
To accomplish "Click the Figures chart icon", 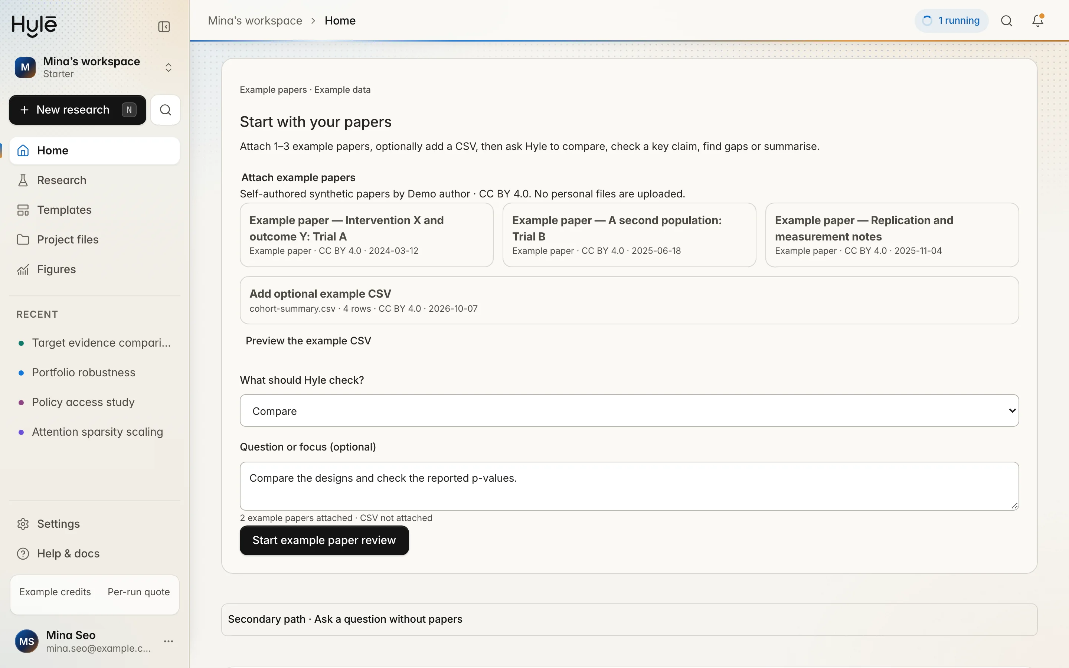I will (x=23, y=269).
